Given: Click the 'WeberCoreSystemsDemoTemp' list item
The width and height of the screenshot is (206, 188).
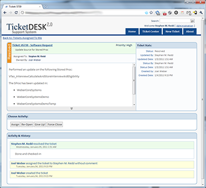Looking at the screenshot, I should pyautogui.click(x=36, y=104).
